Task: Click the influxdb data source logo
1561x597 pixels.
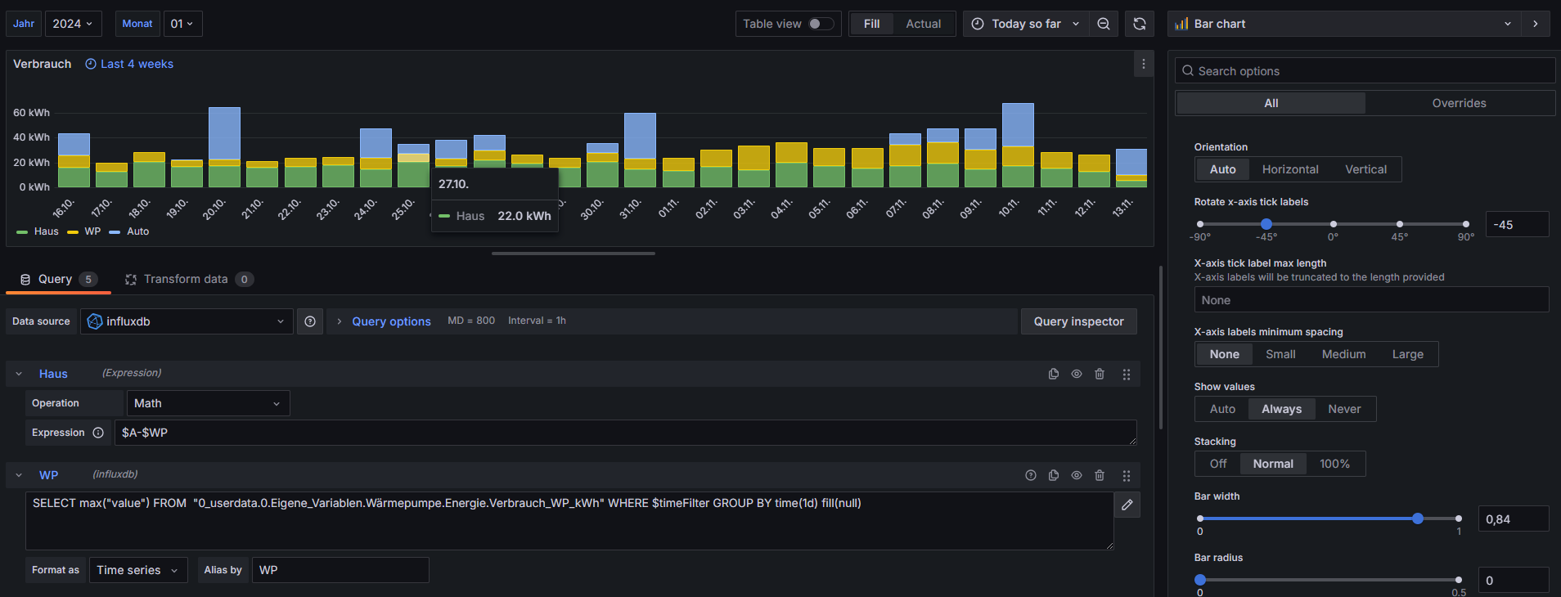Action: coord(95,321)
